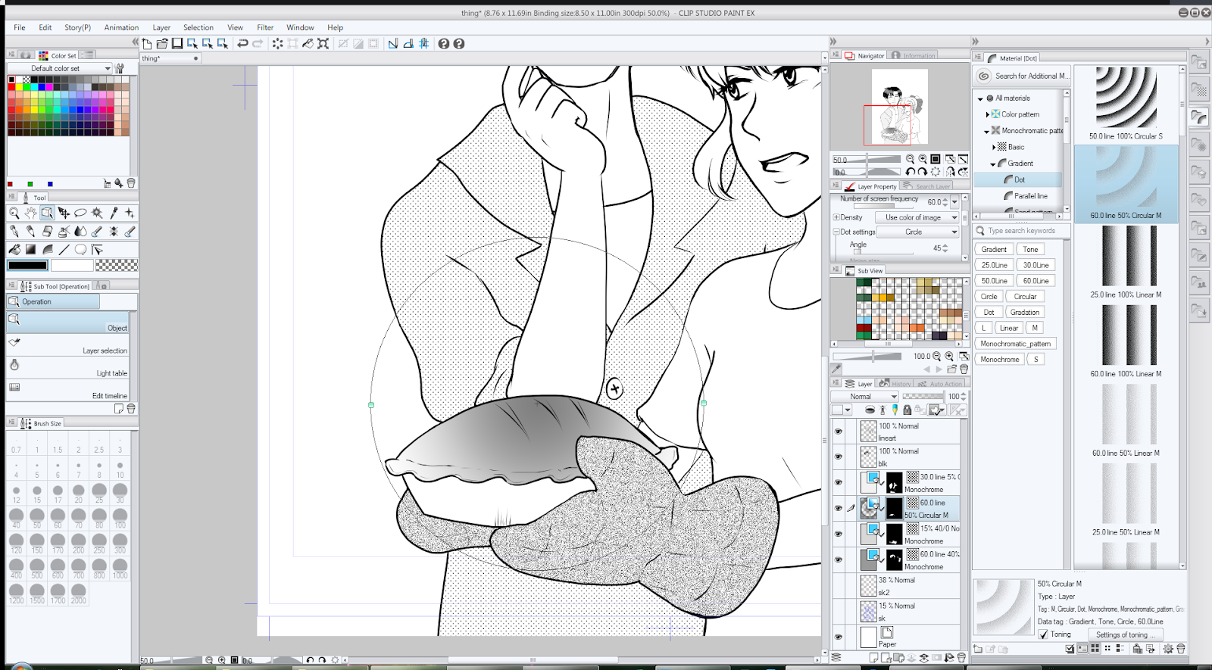Image resolution: width=1212 pixels, height=670 pixels.
Task: Select the Hand move tool
Action: coord(30,213)
